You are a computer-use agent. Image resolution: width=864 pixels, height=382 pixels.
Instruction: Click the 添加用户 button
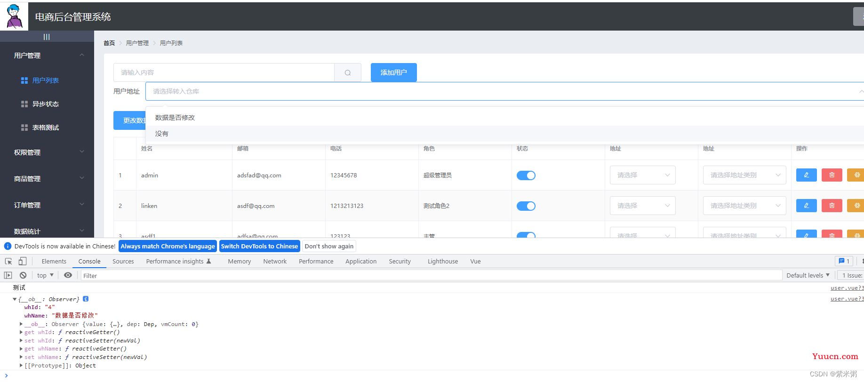pos(394,72)
